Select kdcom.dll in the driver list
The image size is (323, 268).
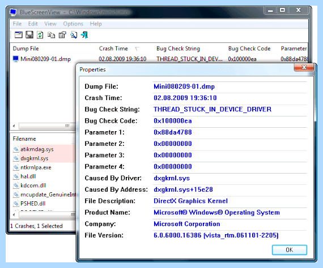33,185
